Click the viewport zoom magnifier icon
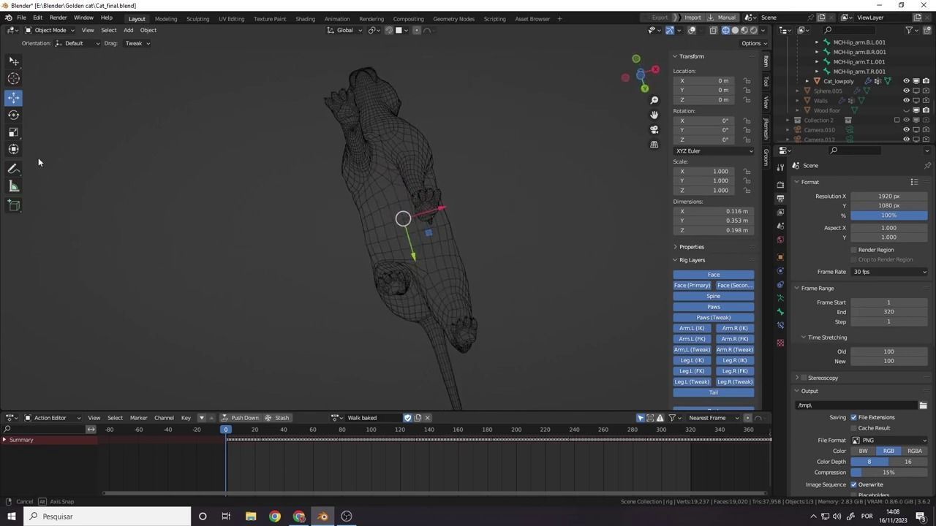Screen dimensions: 936x526 (654, 100)
